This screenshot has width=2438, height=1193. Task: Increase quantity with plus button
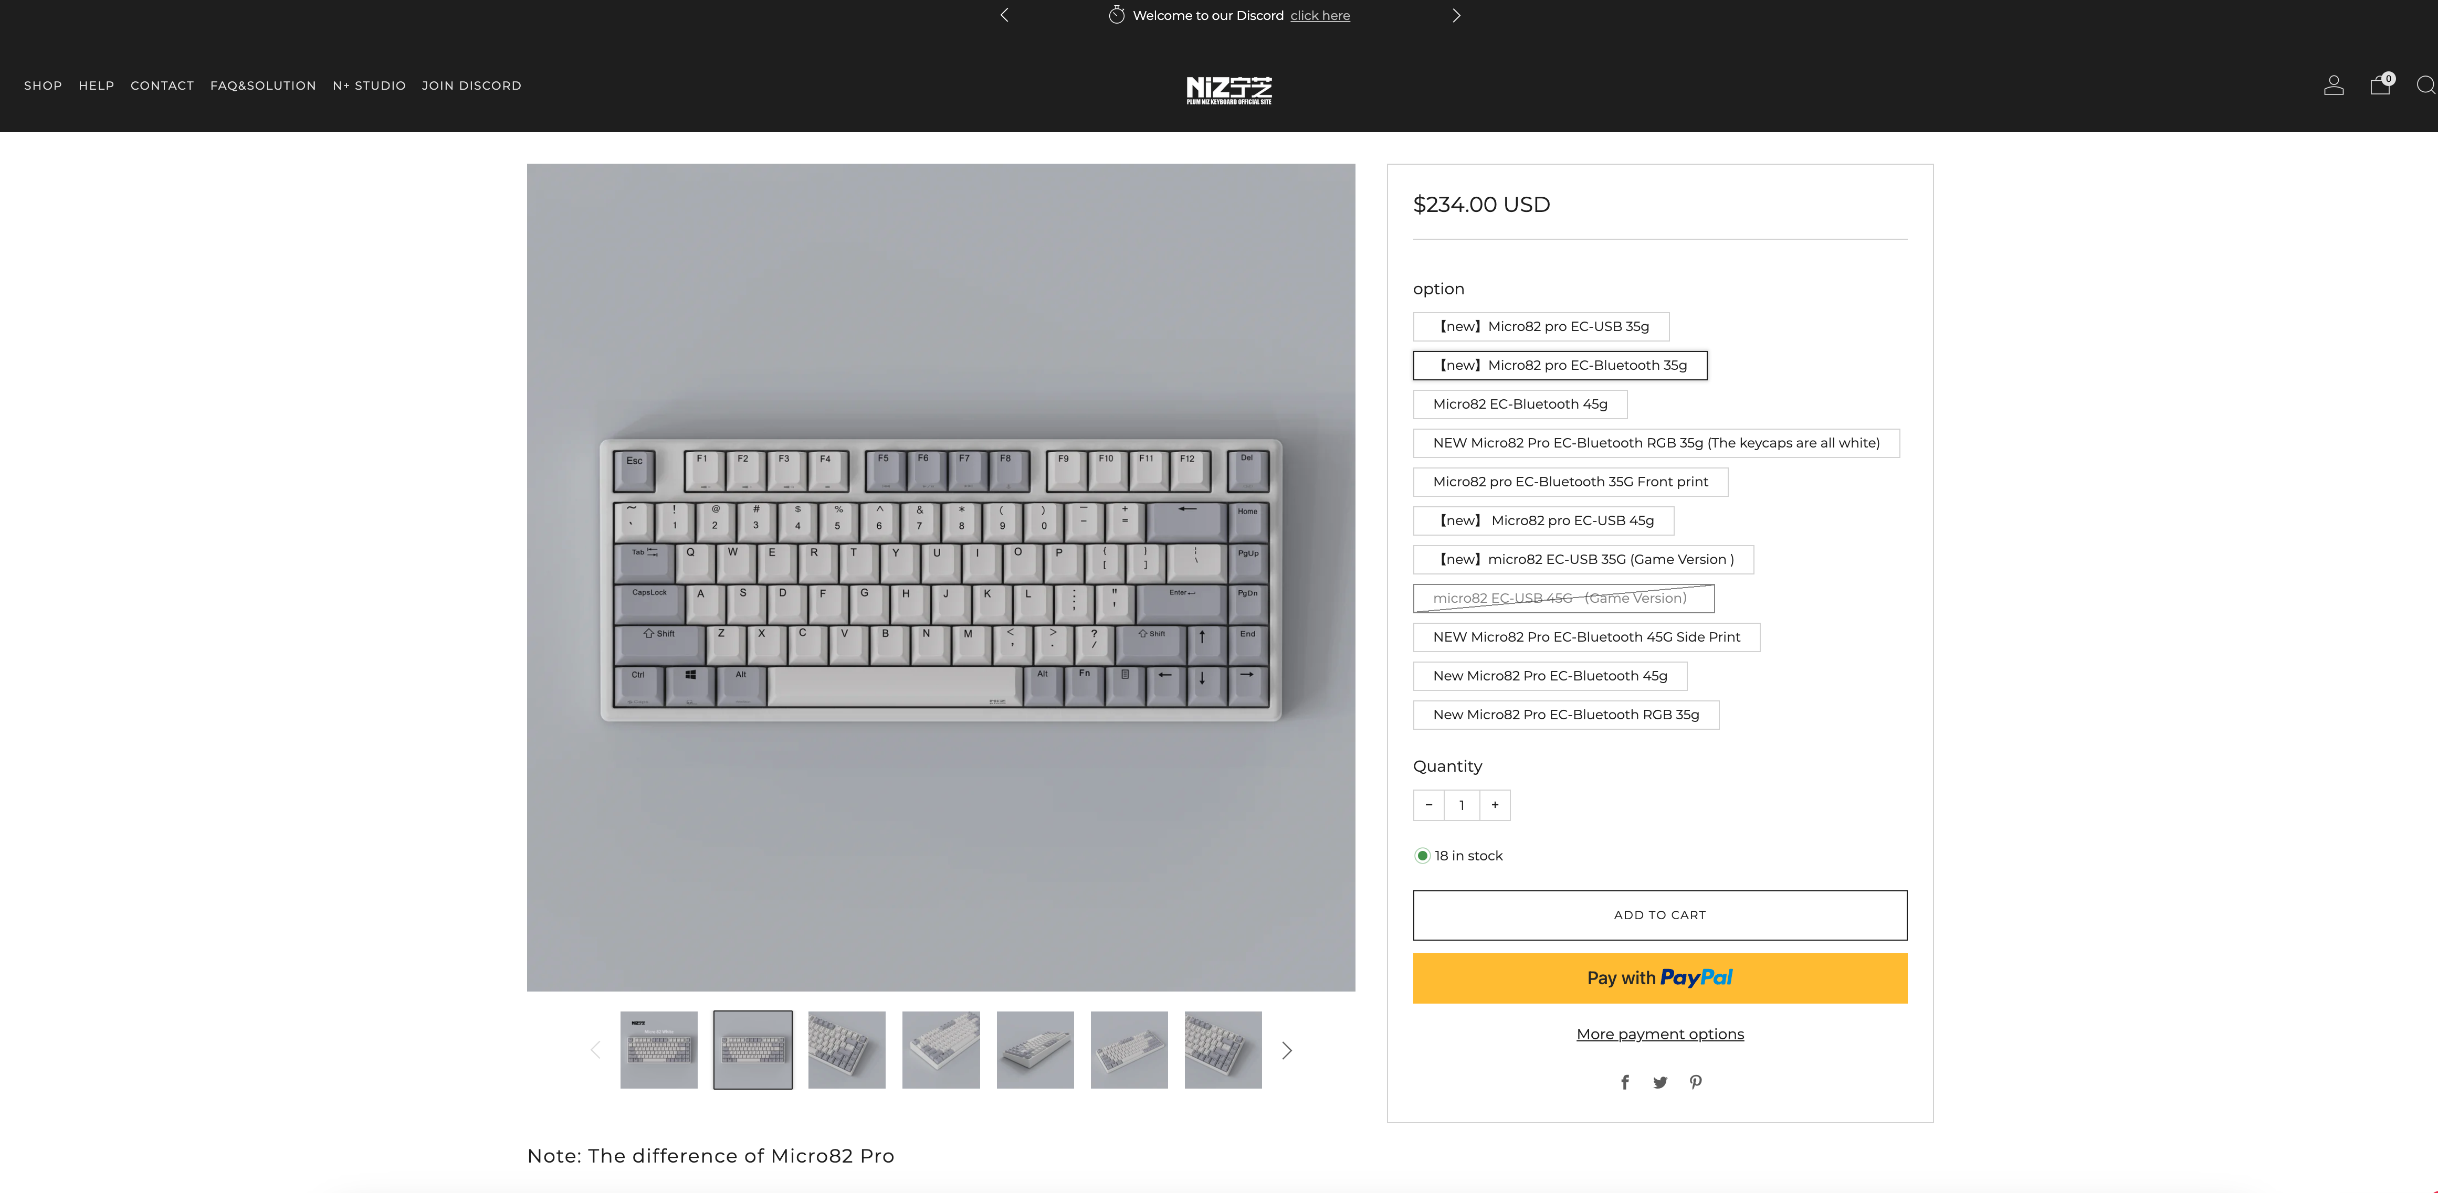coord(1495,805)
